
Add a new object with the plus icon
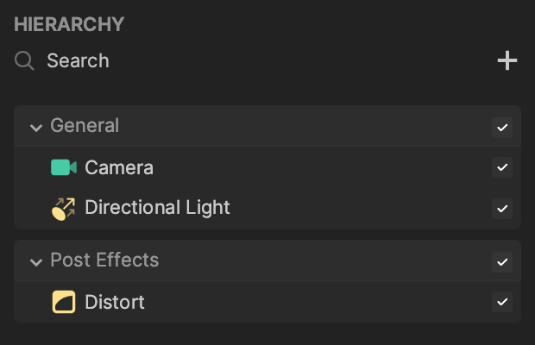click(507, 60)
